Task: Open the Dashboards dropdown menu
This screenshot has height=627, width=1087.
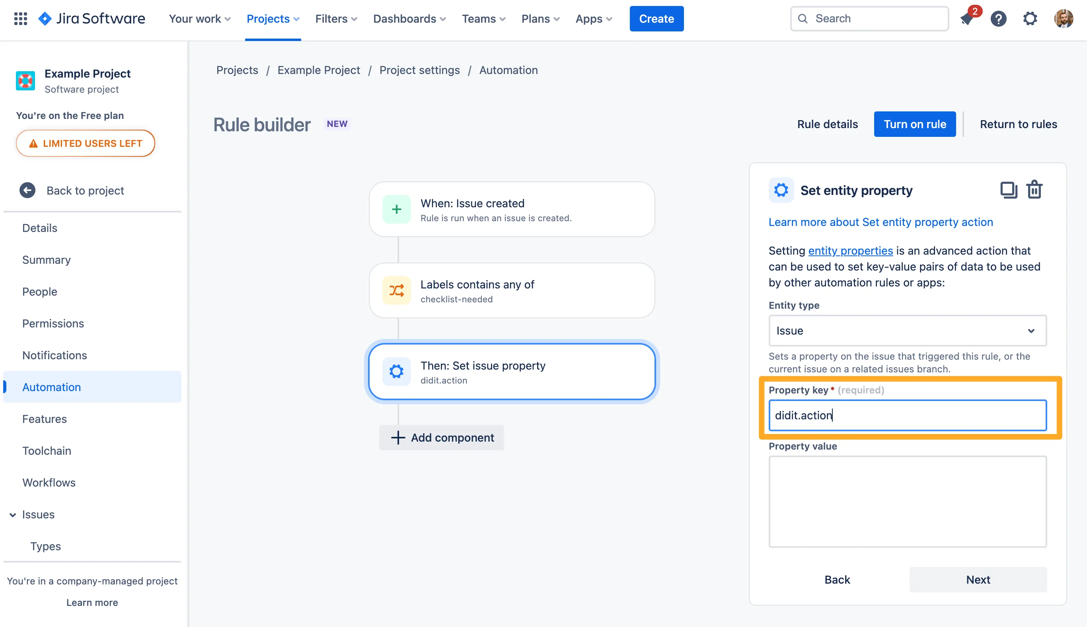Action: coord(409,19)
